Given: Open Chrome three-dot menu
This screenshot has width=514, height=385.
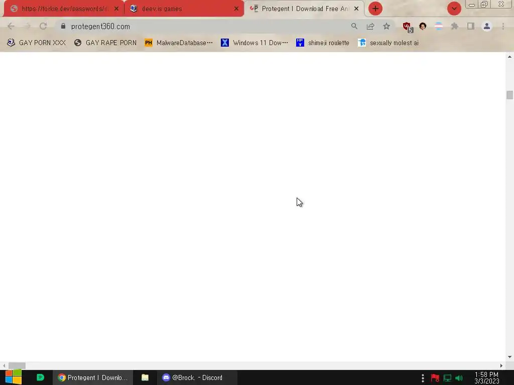Looking at the screenshot, I should point(503,26).
